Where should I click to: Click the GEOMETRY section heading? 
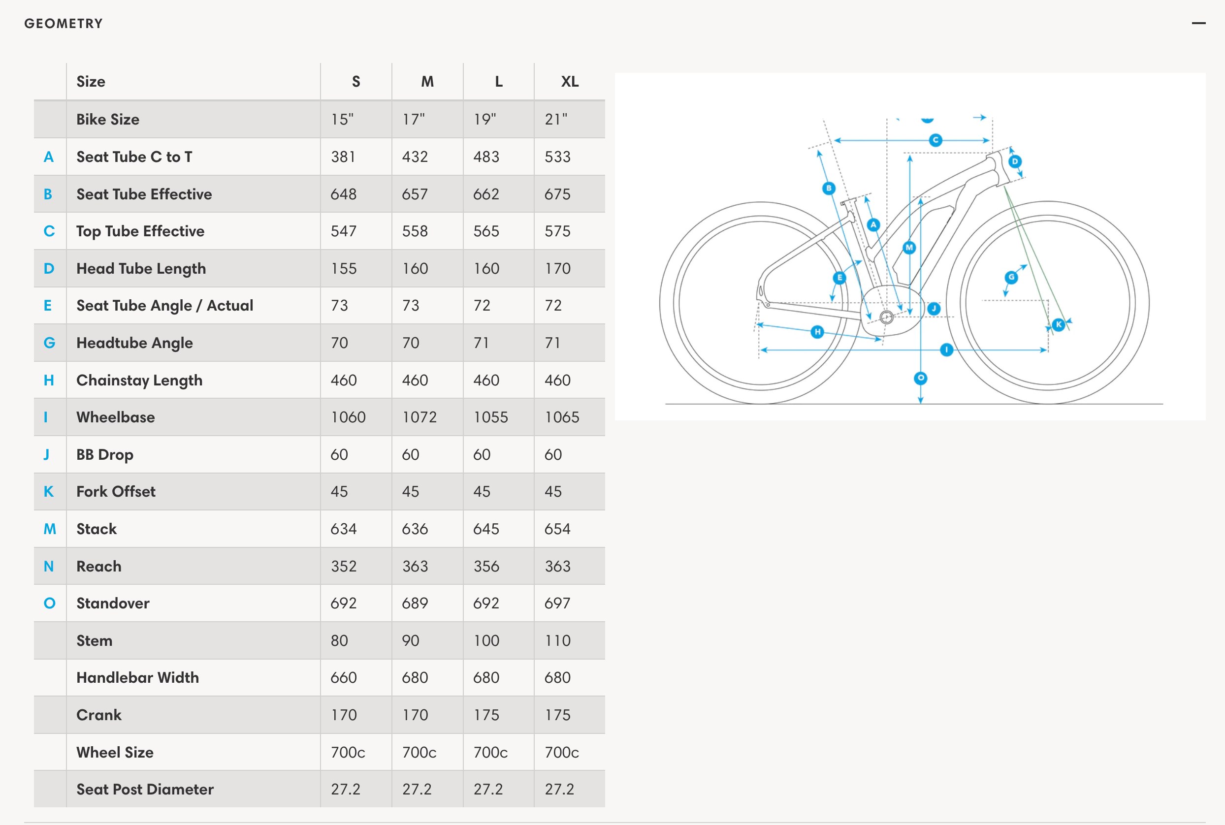(x=64, y=24)
